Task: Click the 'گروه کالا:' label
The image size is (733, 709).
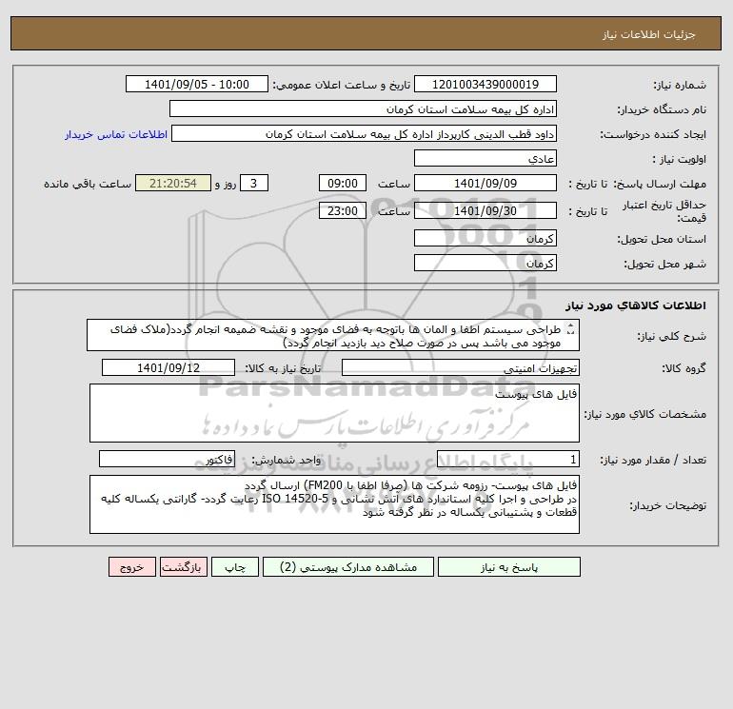Action: [x=684, y=368]
